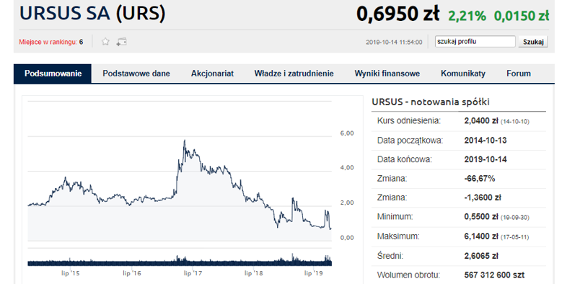Go to Władze i zatrudnienie tab
567x284 pixels.
pos(294,74)
